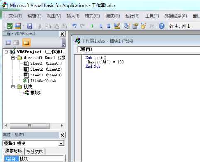Click the Copy toolbar icon
This screenshot has height=162, width=200.
48,26
